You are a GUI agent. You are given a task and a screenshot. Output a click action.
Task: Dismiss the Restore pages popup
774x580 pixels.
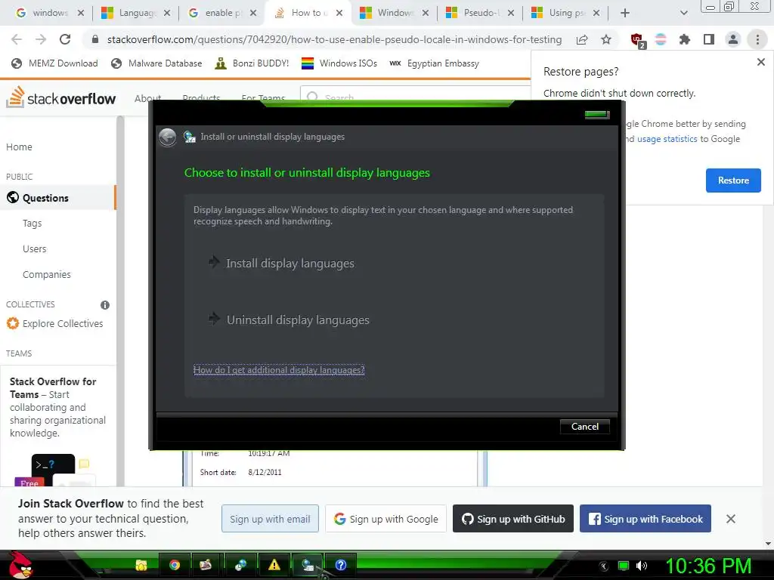(x=760, y=62)
